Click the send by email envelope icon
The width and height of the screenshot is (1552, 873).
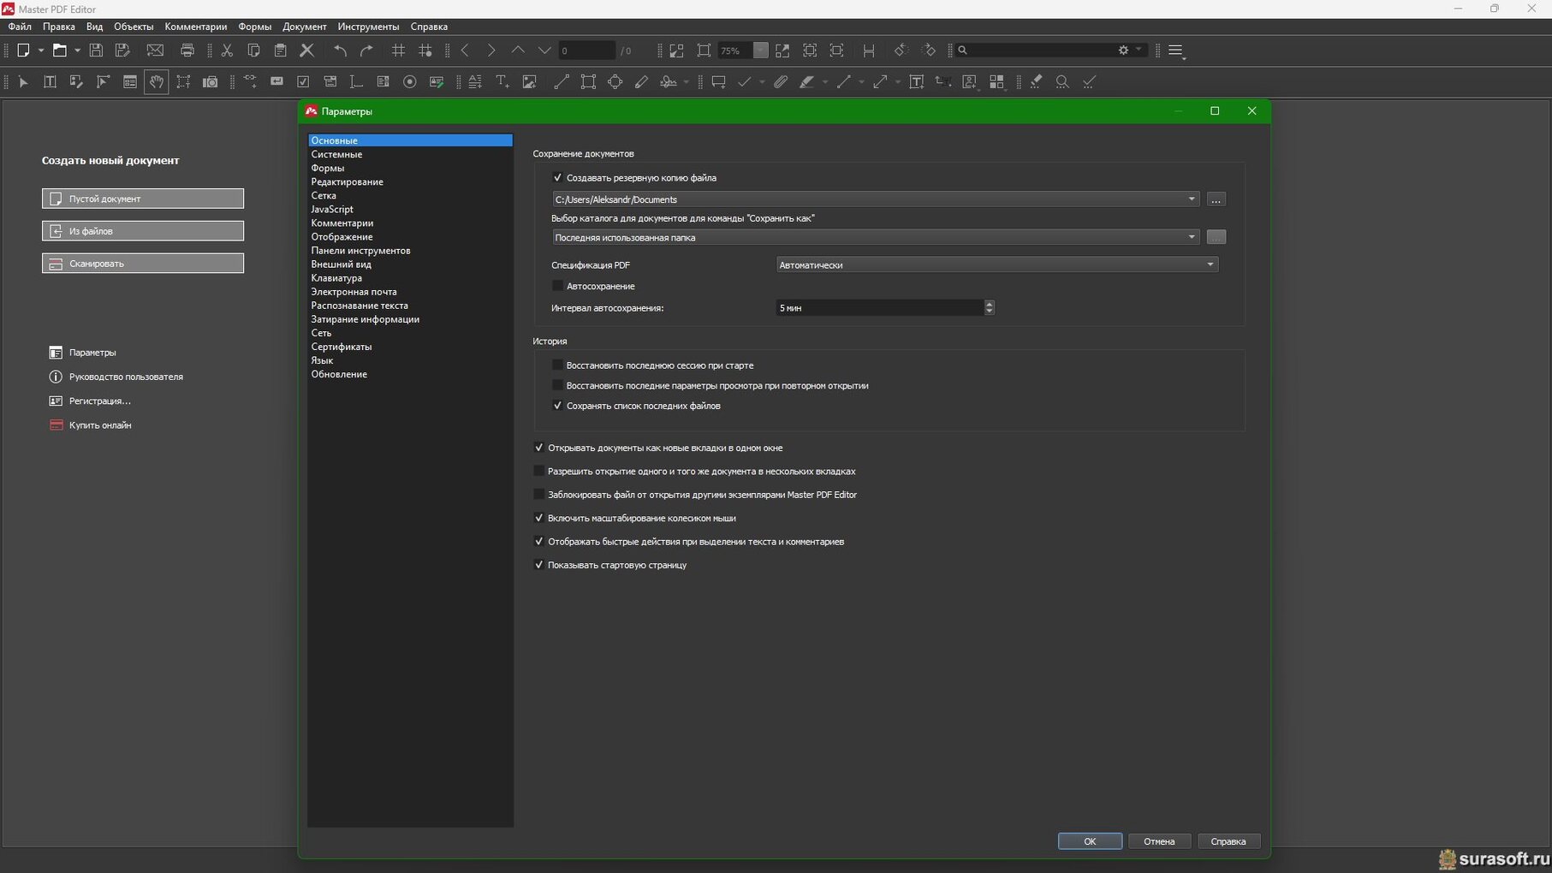pos(155,50)
